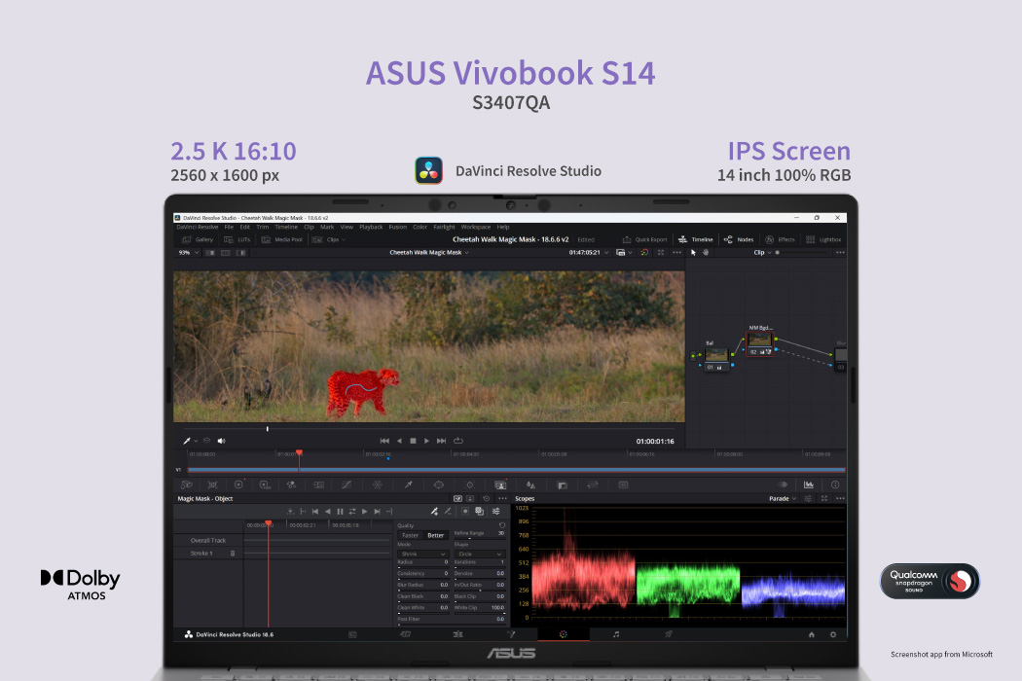Open the Media Pool
The height and width of the screenshot is (681, 1022).
[x=282, y=240]
